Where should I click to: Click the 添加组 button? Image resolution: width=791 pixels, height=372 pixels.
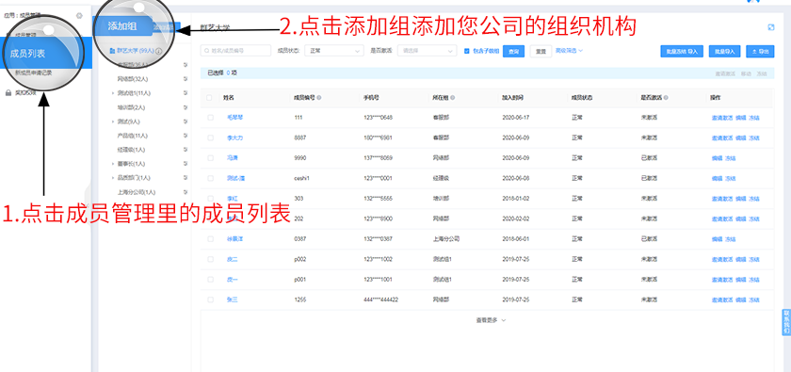click(122, 26)
